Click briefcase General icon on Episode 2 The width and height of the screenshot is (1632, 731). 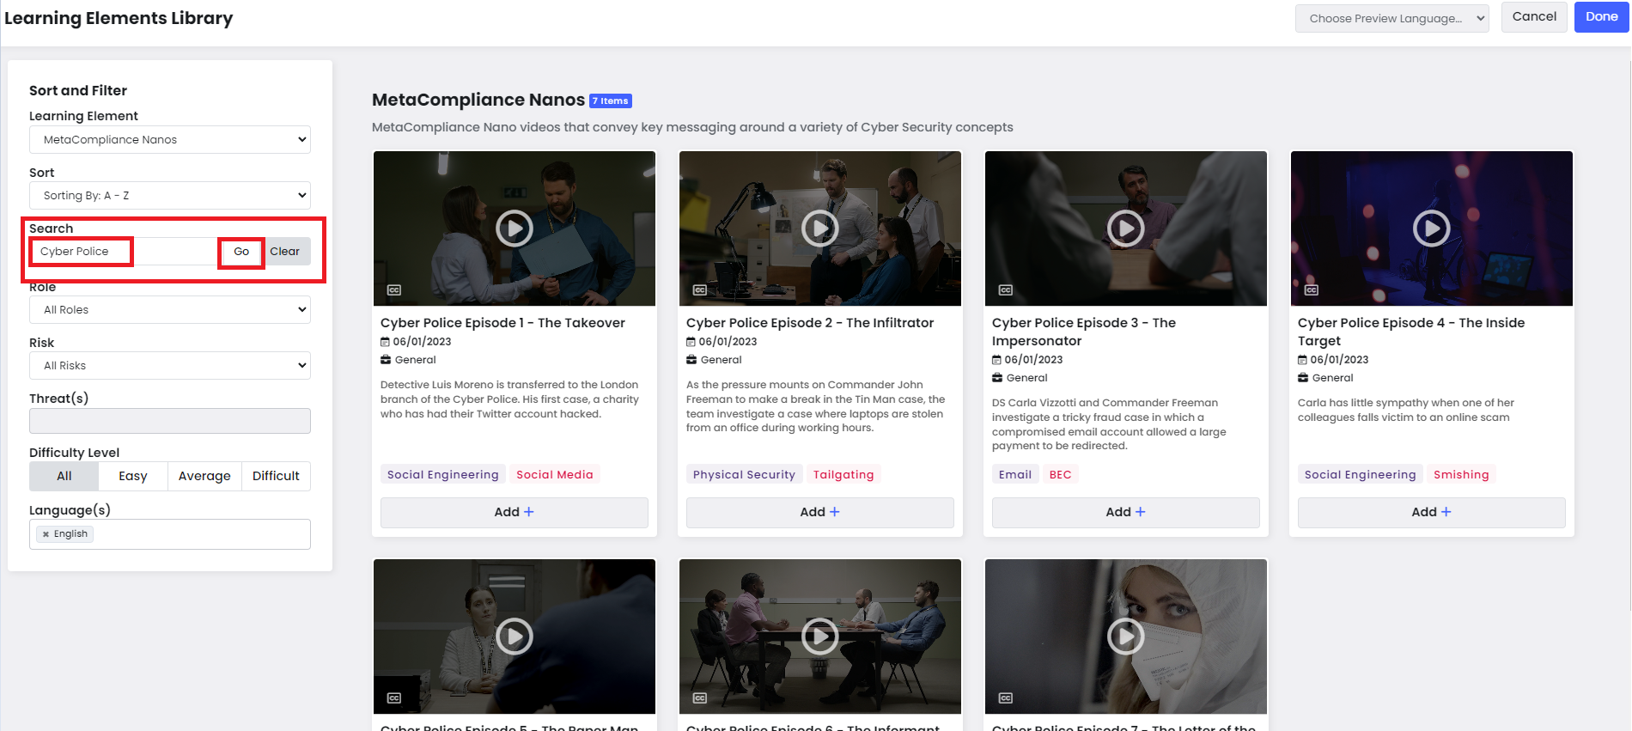coord(691,360)
